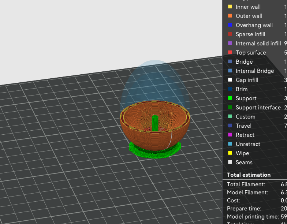
Task: Click the Travel color swatch
Action: click(x=230, y=126)
